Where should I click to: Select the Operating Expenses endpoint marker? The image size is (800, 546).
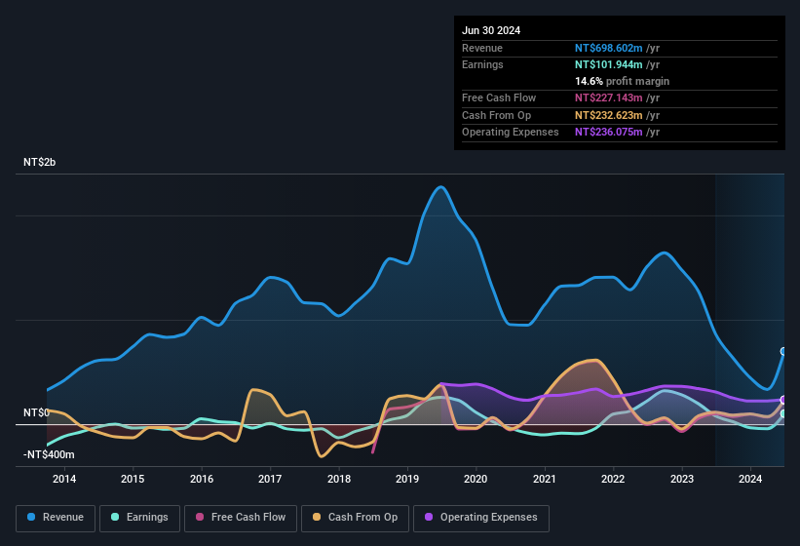[x=783, y=400]
